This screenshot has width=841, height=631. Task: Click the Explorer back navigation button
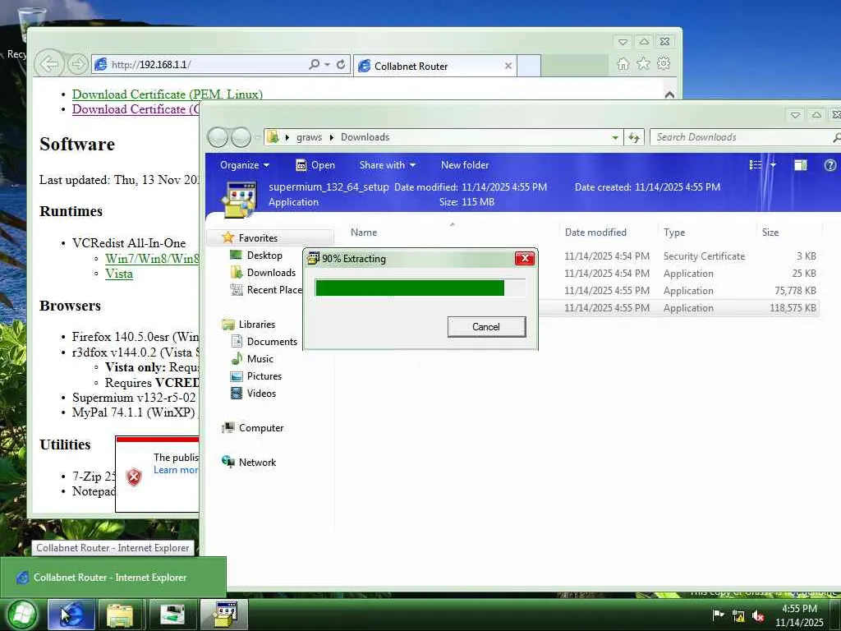pos(217,137)
